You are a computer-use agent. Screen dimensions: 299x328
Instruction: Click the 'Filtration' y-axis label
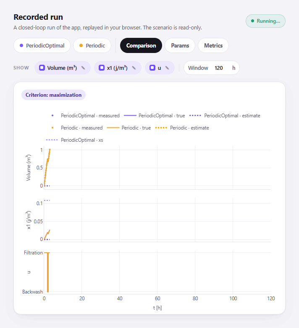[33, 253]
